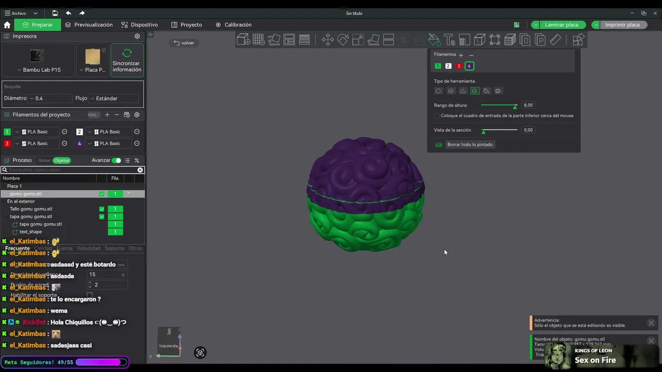The width and height of the screenshot is (662, 372).
Task: Select the bucket fill tool type
Action: click(x=486, y=91)
